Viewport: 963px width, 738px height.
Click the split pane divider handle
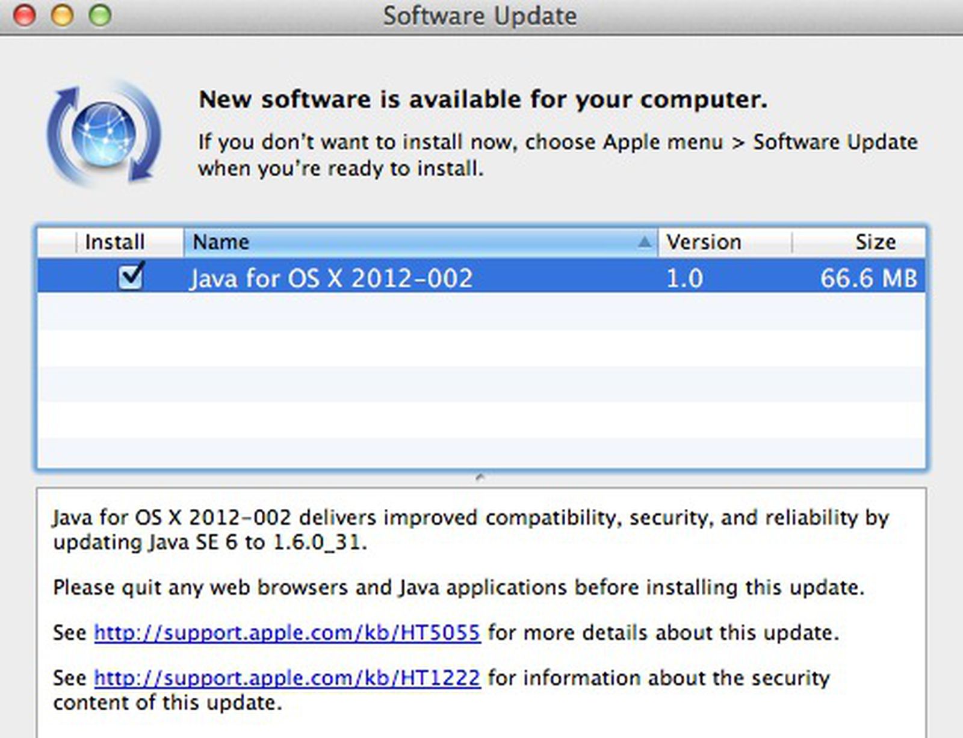tap(480, 478)
